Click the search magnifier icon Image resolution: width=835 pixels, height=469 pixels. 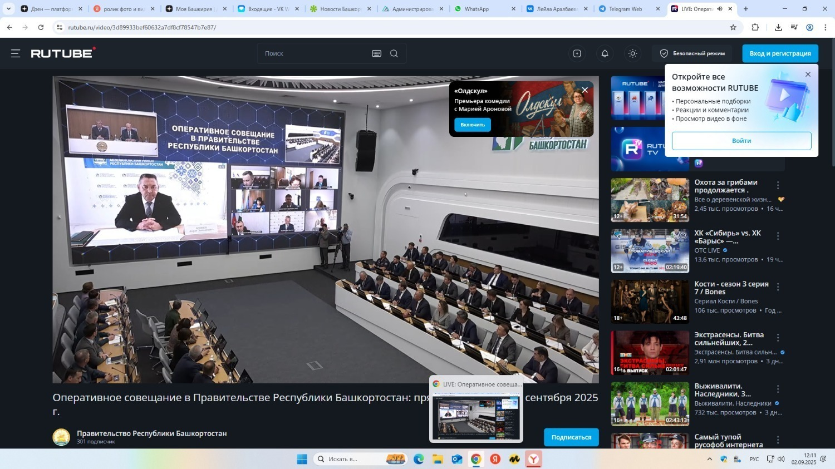(394, 53)
